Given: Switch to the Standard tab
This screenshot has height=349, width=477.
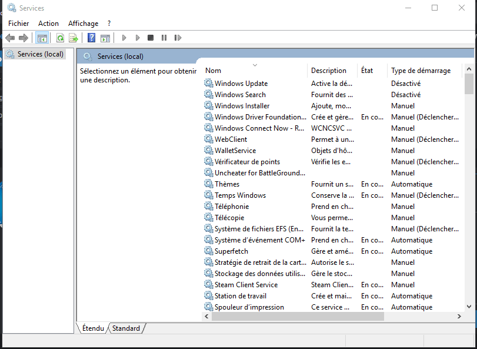Looking at the screenshot, I should tap(126, 328).
